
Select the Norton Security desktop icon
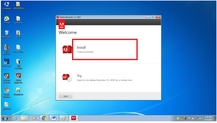(7, 78)
